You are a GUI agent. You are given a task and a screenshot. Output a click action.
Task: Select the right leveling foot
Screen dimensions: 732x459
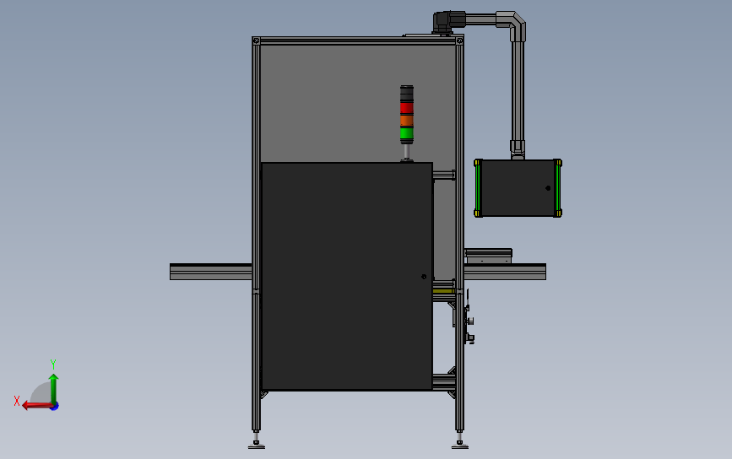[460, 440]
